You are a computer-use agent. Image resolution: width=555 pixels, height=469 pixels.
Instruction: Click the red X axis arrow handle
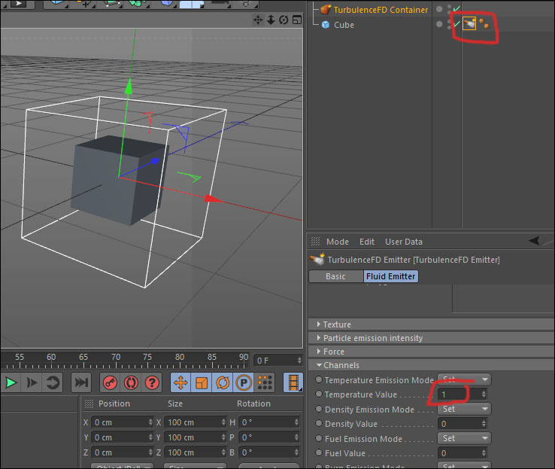(213, 199)
